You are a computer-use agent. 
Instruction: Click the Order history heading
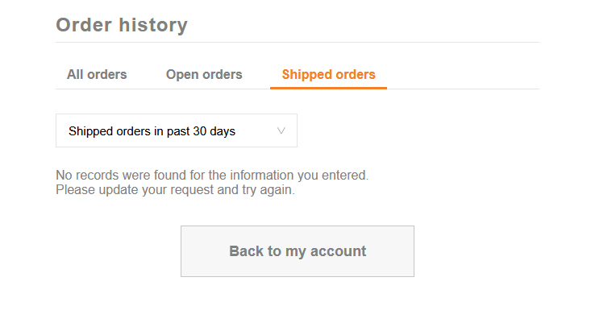pos(122,25)
